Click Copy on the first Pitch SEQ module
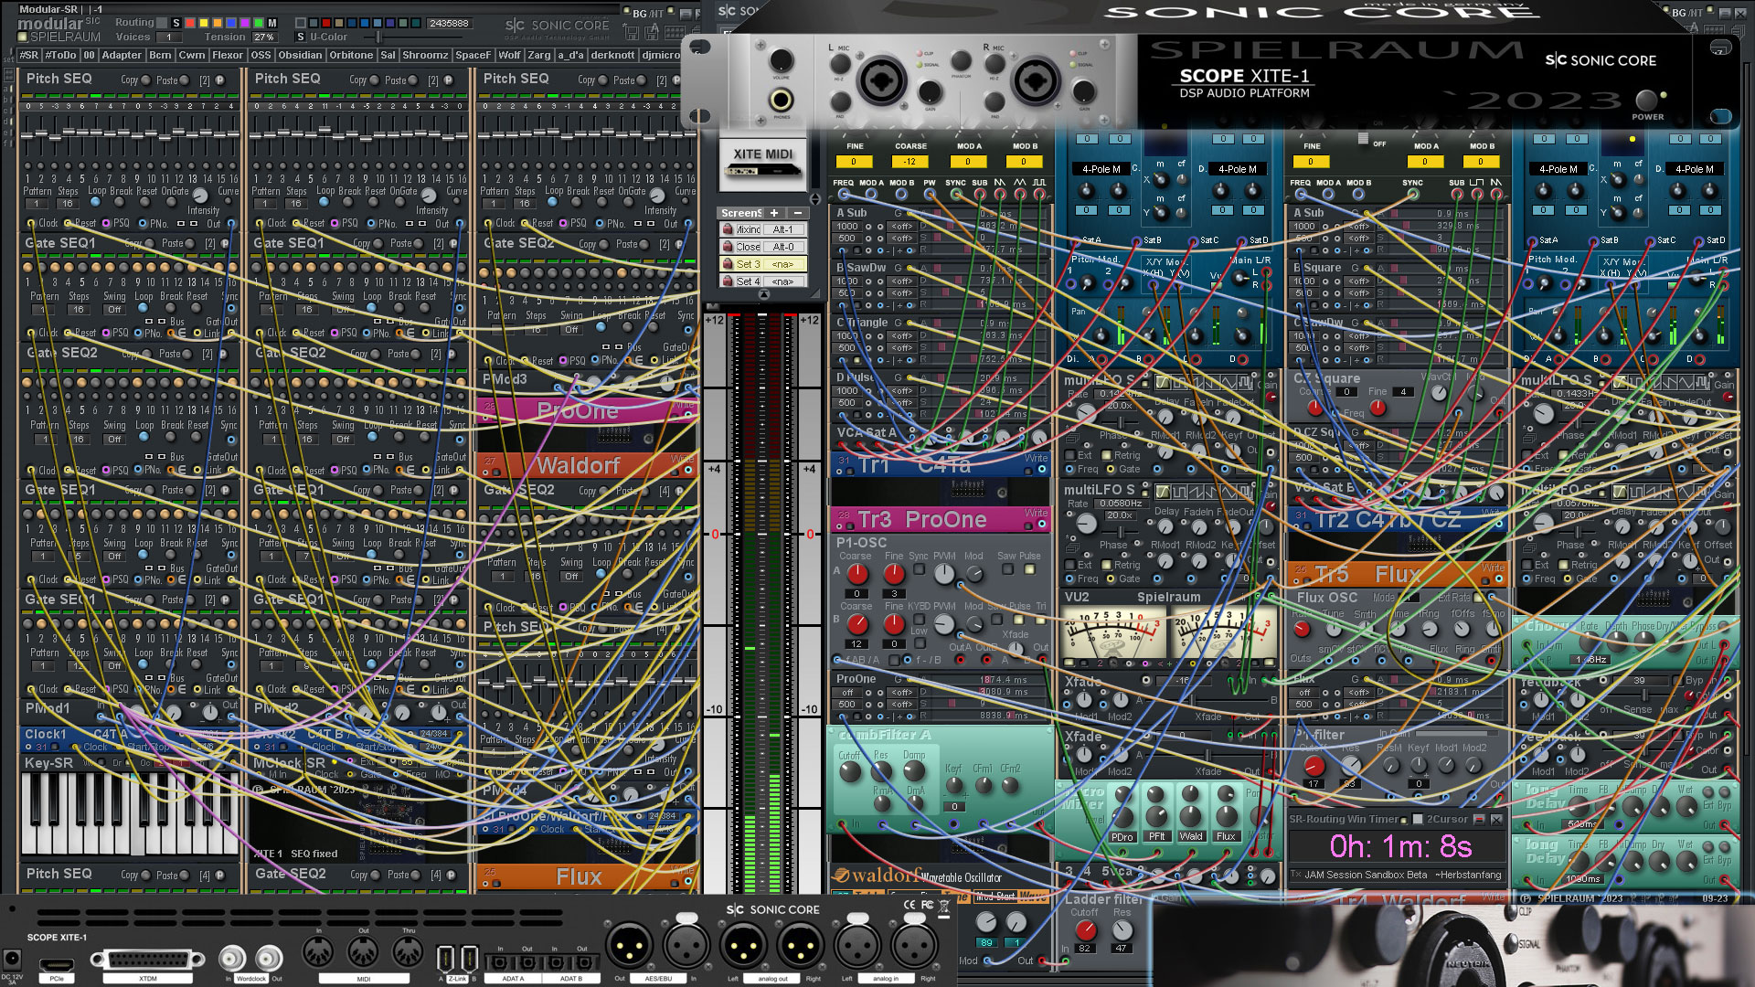This screenshot has width=1755, height=987. click(146, 80)
